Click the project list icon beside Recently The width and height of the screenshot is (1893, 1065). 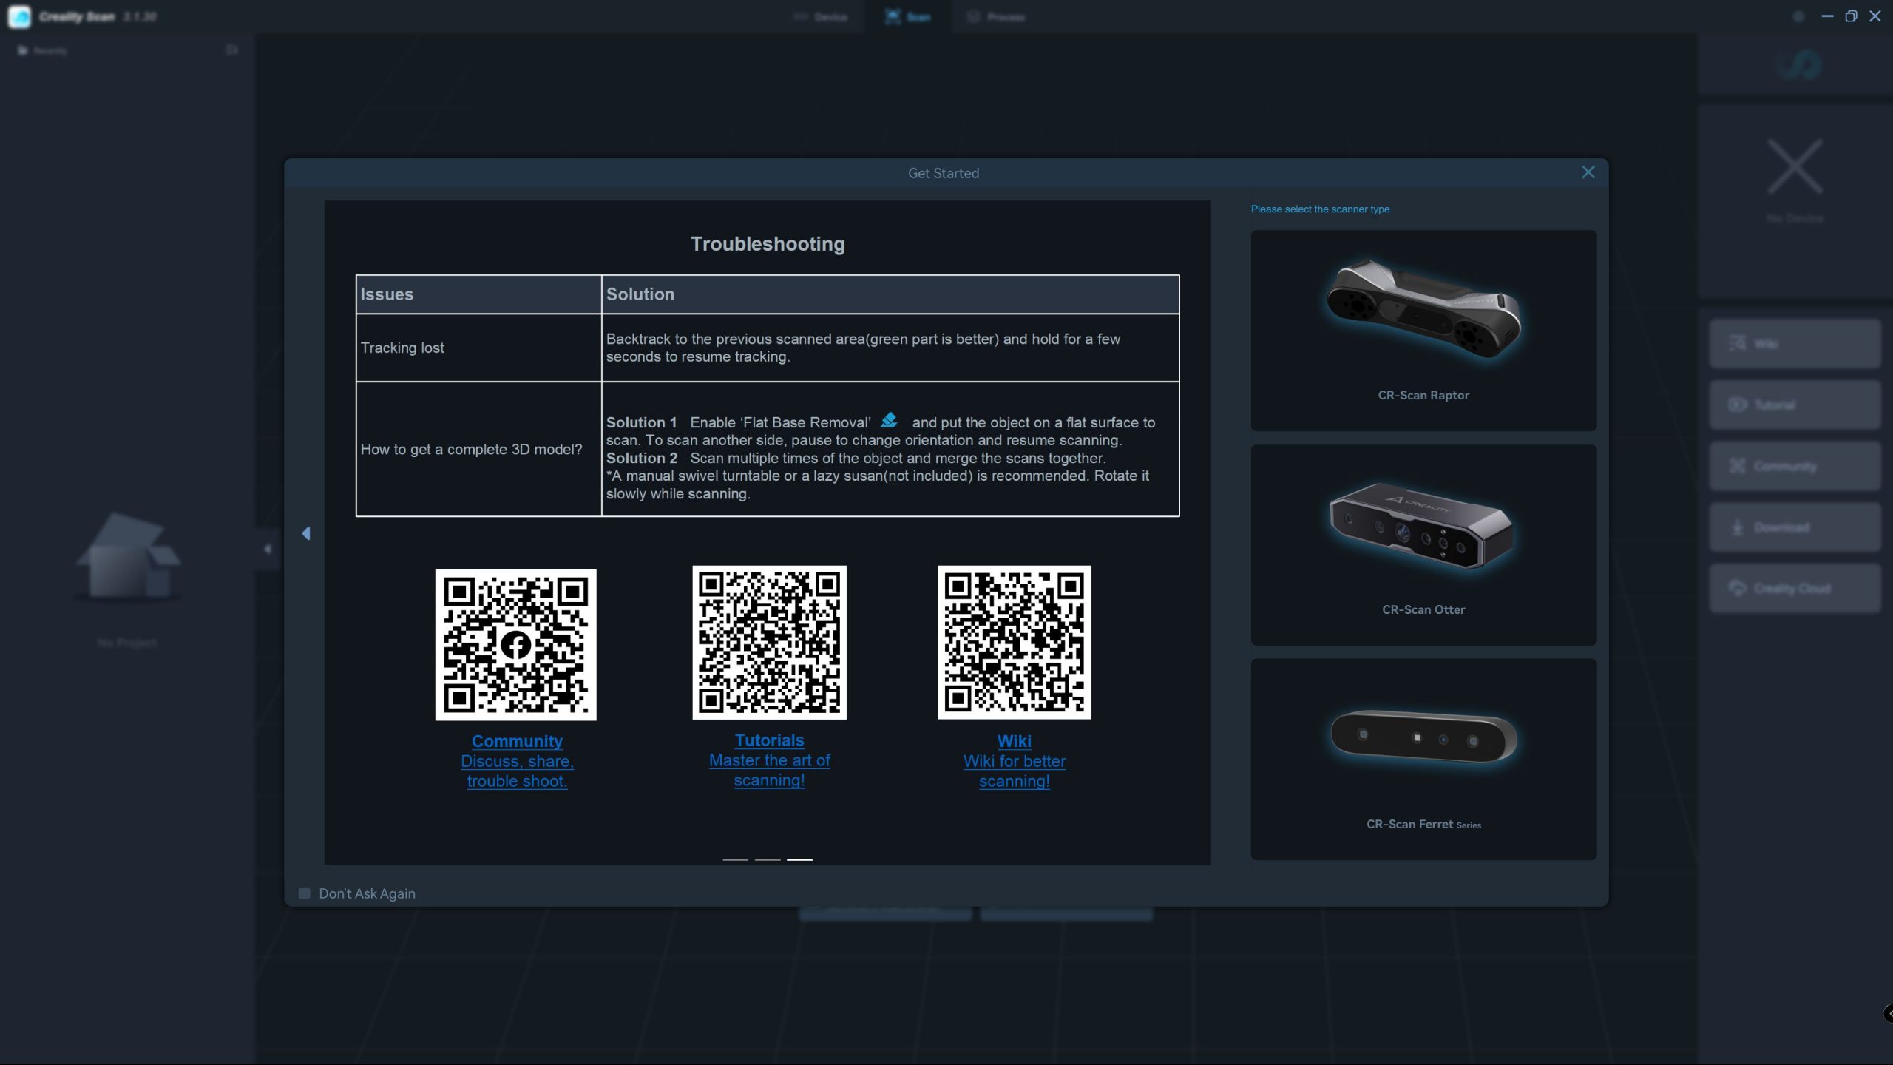point(231,50)
